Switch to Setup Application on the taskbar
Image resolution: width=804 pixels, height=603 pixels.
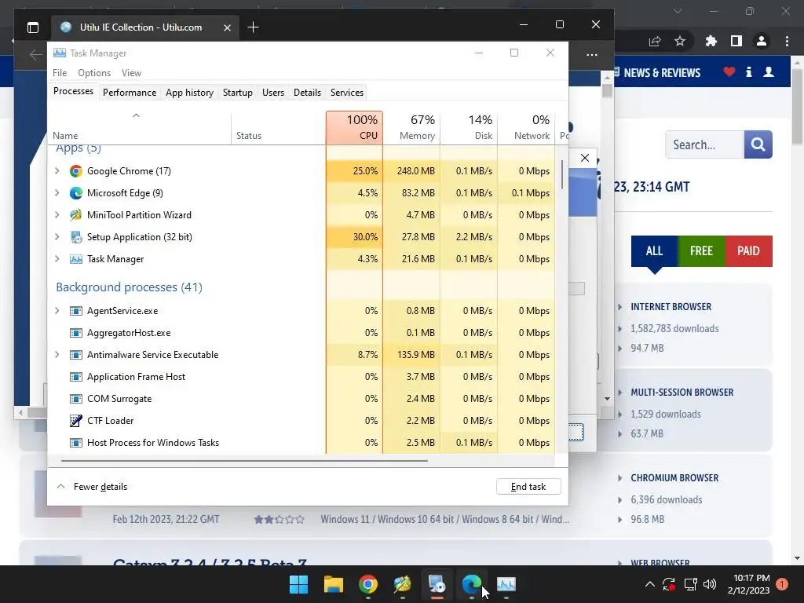(437, 584)
